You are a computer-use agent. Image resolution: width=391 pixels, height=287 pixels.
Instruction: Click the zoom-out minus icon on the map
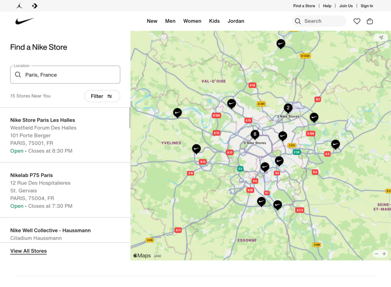click(376, 253)
